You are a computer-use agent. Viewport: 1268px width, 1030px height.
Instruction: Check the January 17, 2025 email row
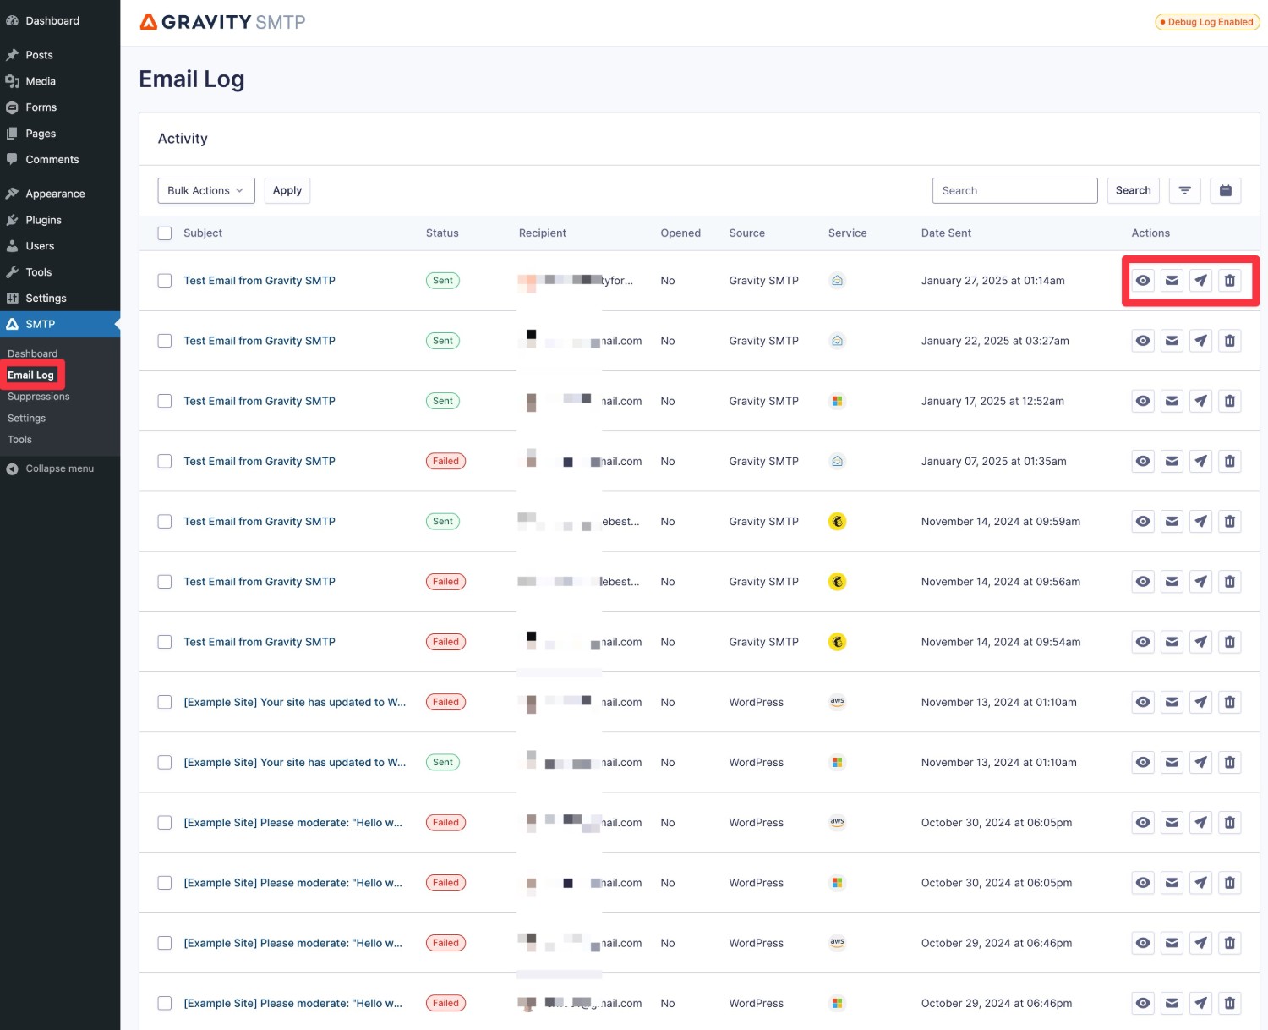tap(165, 401)
